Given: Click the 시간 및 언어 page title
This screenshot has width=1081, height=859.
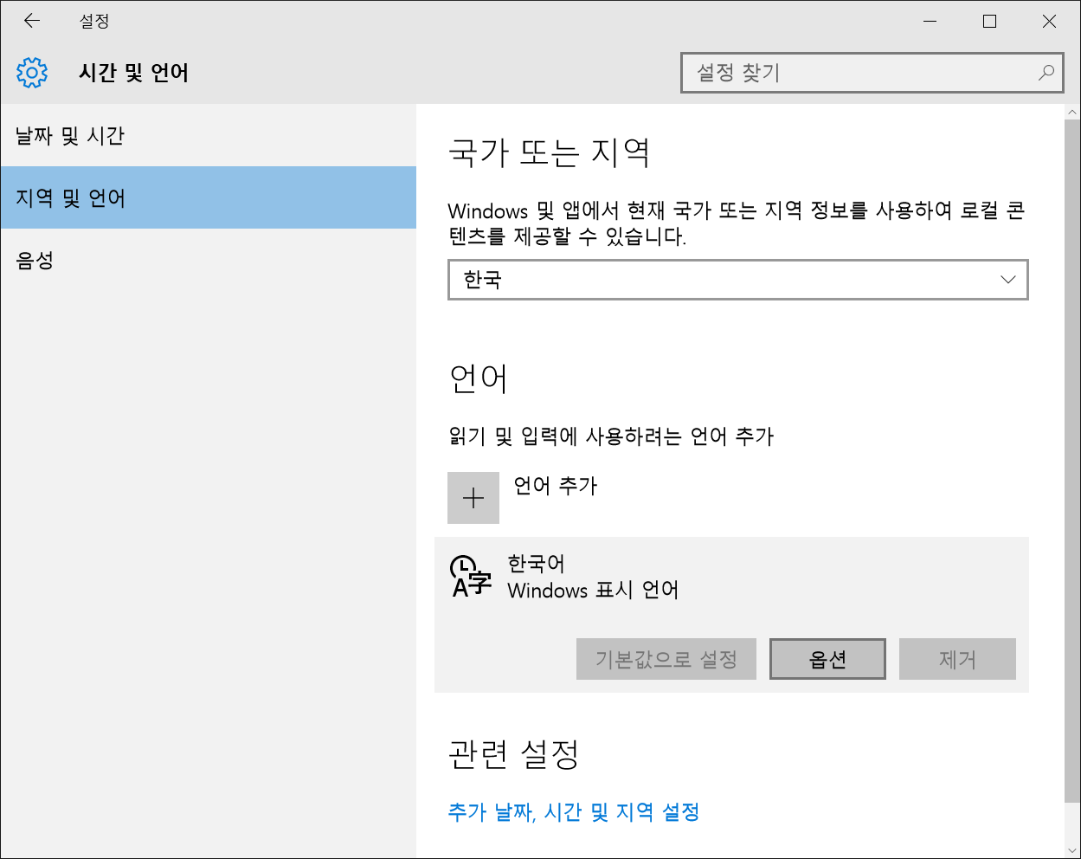Looking at the screenshot, I should point(133,73).
